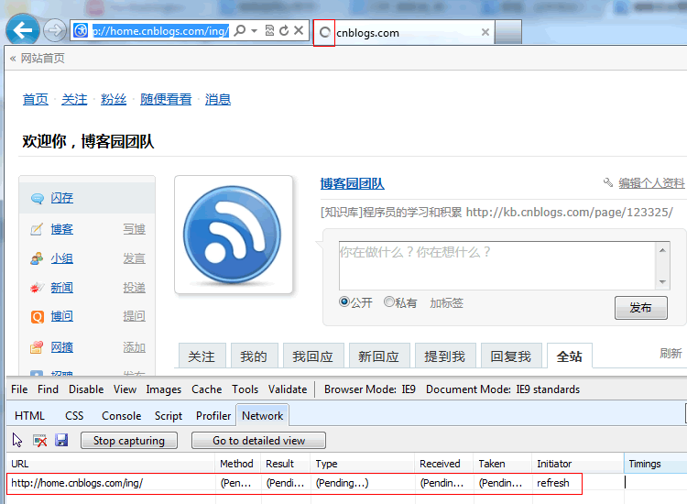Click the browser Back arrow button
Viewport: 687px width, 504px height.
[22, 31]
